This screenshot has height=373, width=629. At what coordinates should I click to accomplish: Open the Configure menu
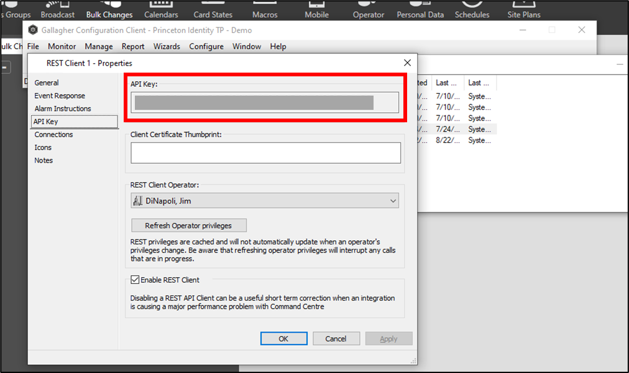(206, 47)
